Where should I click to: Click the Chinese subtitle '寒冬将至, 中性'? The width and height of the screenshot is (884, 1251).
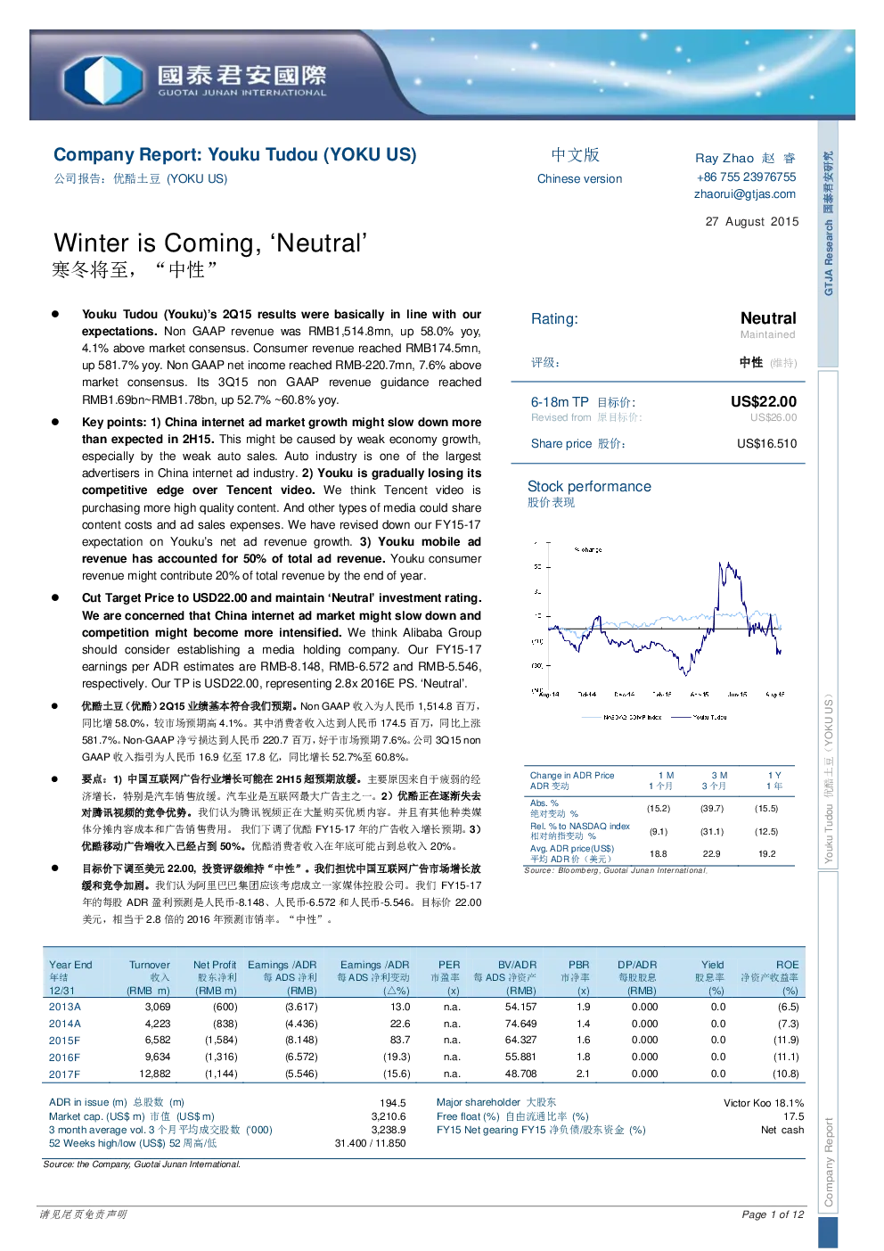[135, 269]
